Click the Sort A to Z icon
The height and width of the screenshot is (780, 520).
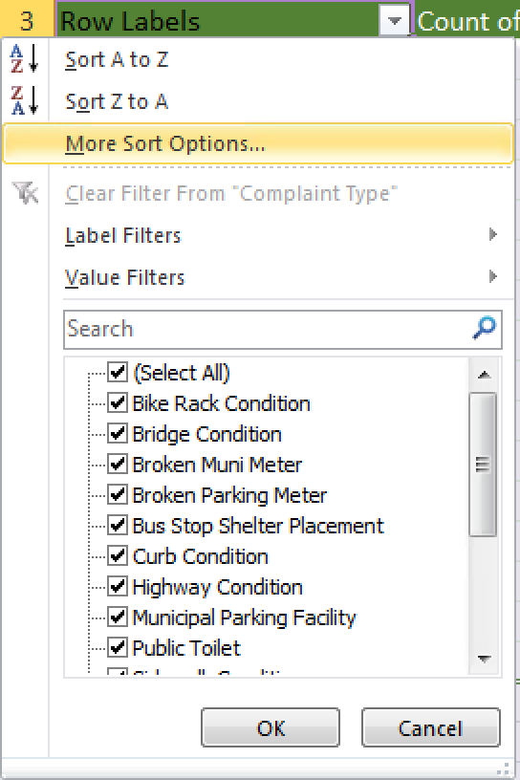click(25, 59)
